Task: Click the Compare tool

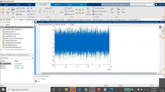Action: [21, 11]
